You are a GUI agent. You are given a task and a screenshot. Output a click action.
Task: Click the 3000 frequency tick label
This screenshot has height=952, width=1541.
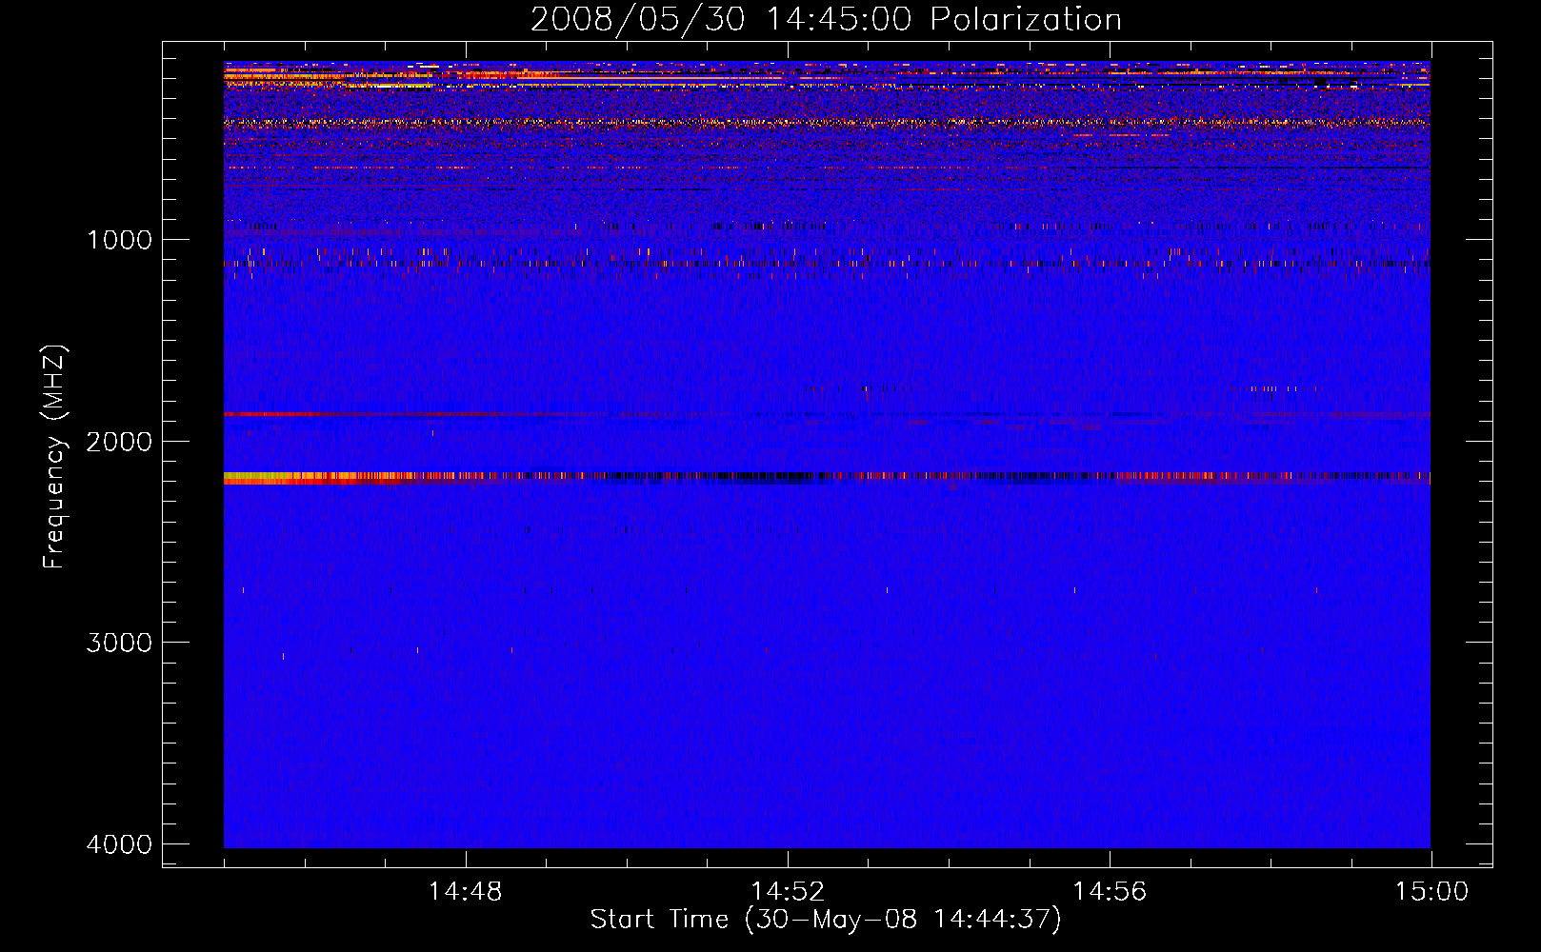[119, 643]
